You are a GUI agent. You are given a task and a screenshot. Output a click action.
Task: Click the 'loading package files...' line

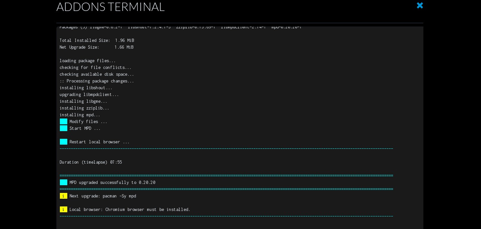tap(88, 61)
